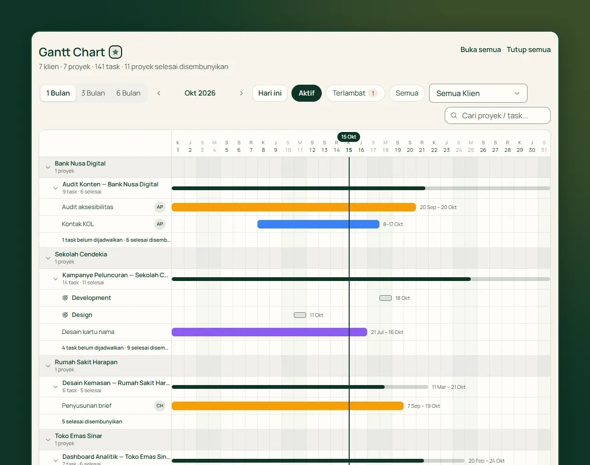
Task: Click the '20 Sep – 20 Okt' date label
Action: click(438, 207)
